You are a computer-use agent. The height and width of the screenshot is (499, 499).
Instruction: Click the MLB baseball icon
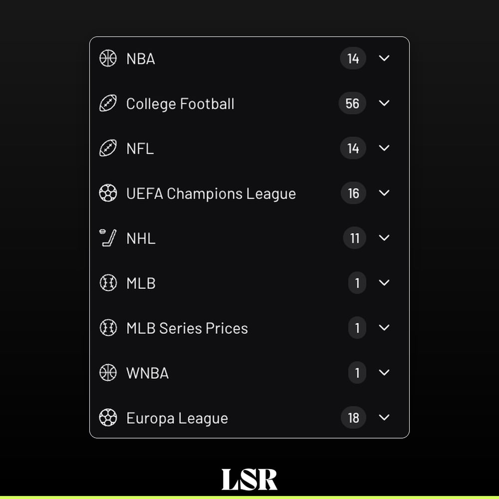tap(108, 282)
